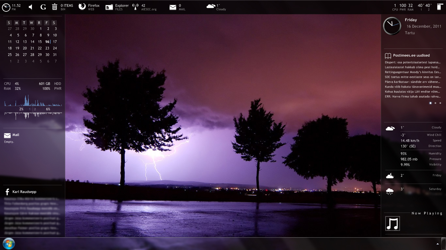Select today's date 16 in the calendar
Viewport: 446px width, 250px height.
coord(47,42)
